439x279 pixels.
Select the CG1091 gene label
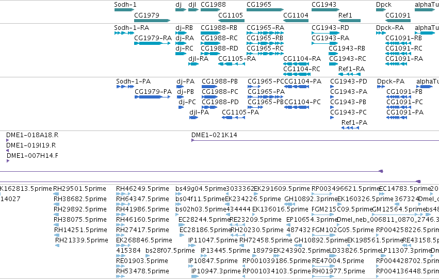[x=398, y=15]
